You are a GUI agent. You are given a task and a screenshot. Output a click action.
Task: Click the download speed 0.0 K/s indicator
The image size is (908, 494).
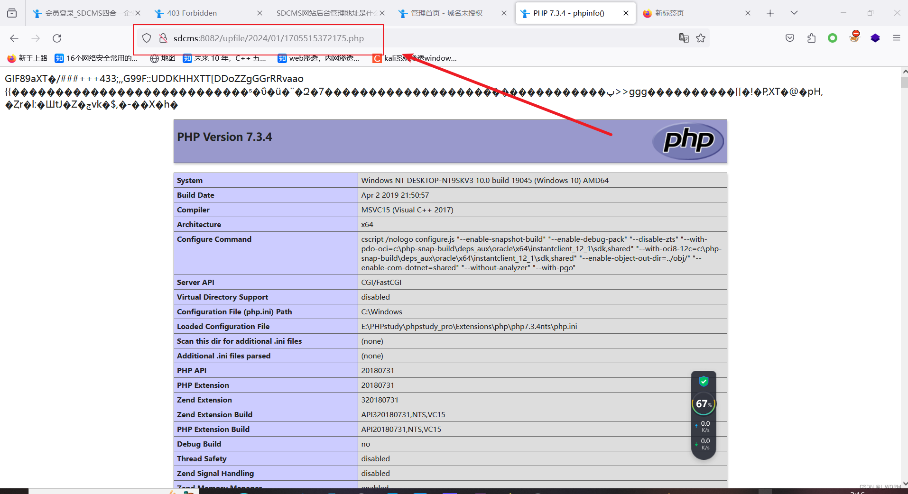pyautogui.click(x=703, y=444)
